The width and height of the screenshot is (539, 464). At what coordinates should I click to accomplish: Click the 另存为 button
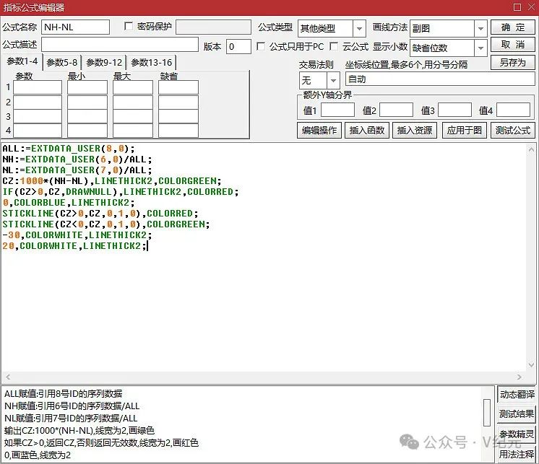pos(513,63)
